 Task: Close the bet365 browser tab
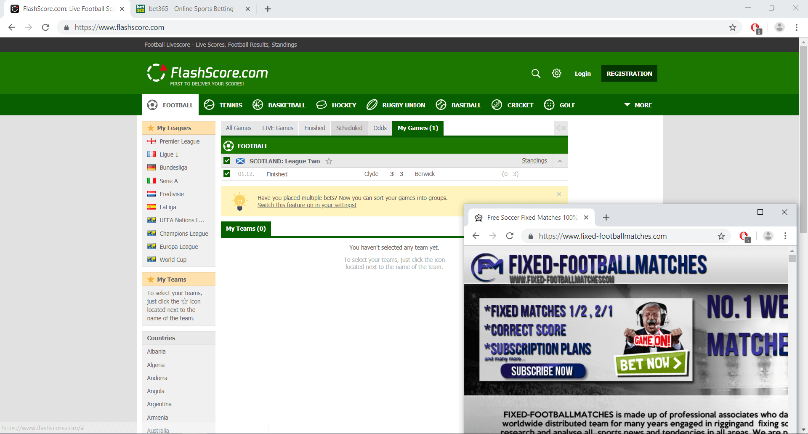[x=247, y=9]
